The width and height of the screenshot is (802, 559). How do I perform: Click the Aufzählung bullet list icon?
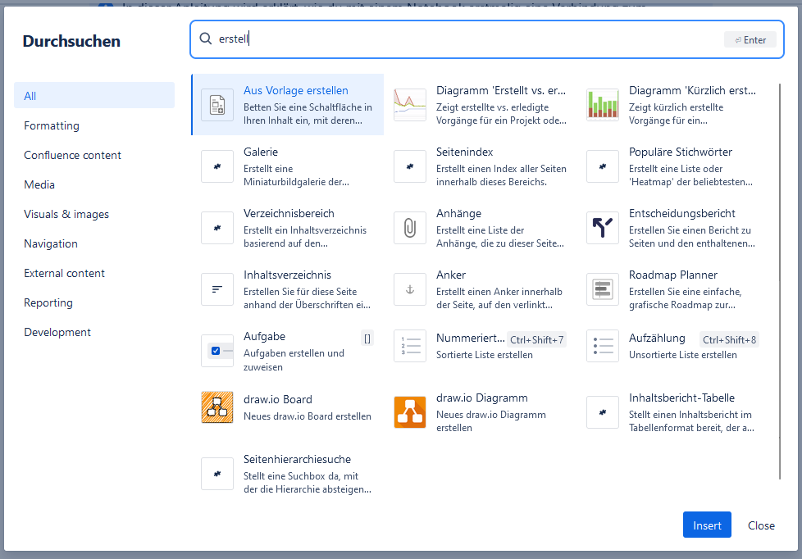coord(603,346)
